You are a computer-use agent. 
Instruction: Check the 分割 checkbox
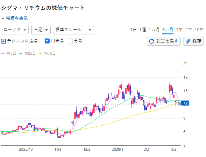pyautogui.click(x=70, y=41)
